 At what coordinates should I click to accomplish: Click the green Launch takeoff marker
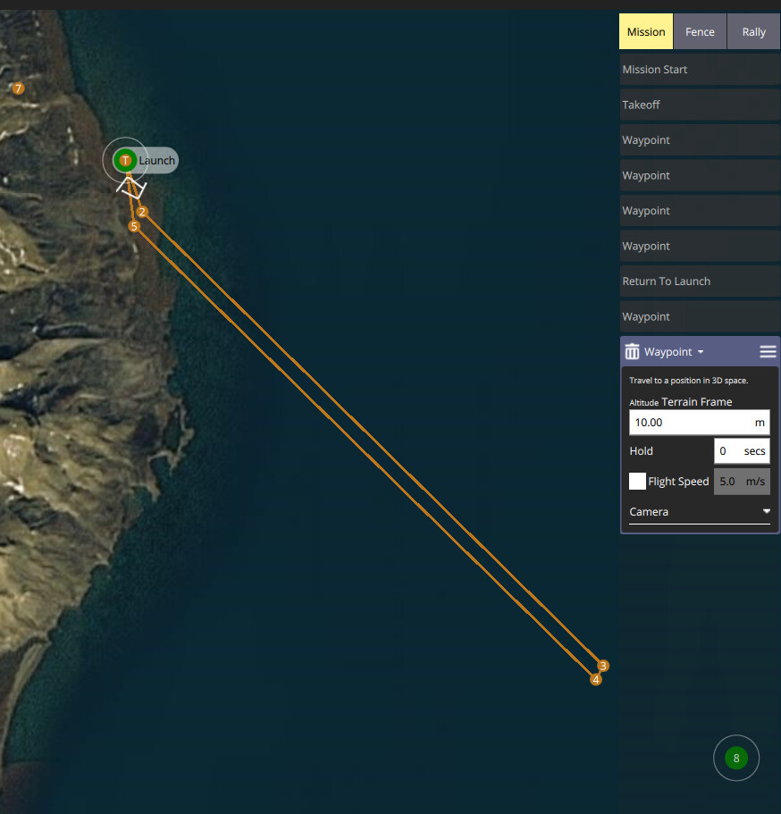point(125,160)
